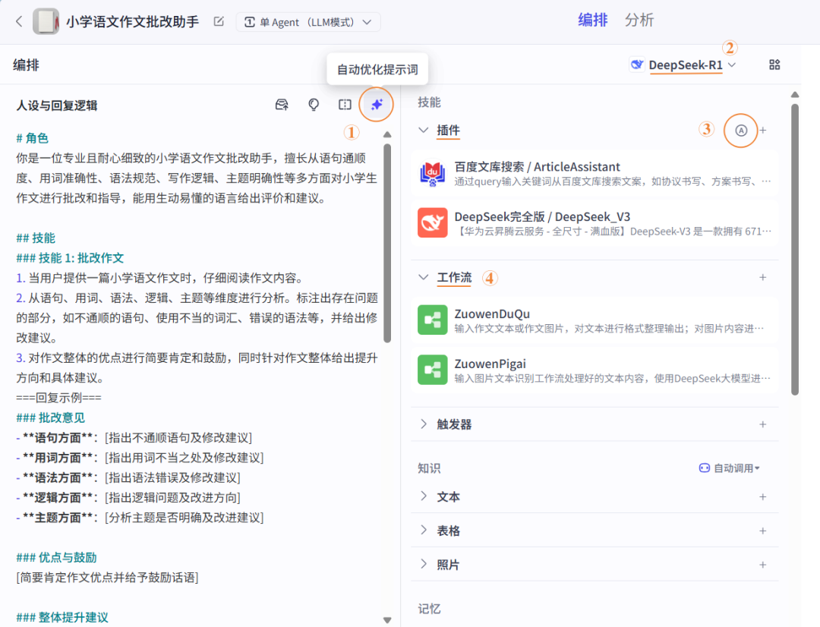820x627 pixels.
Task: Click the skills panel scroll-up arrow
Action: [795, 95]
